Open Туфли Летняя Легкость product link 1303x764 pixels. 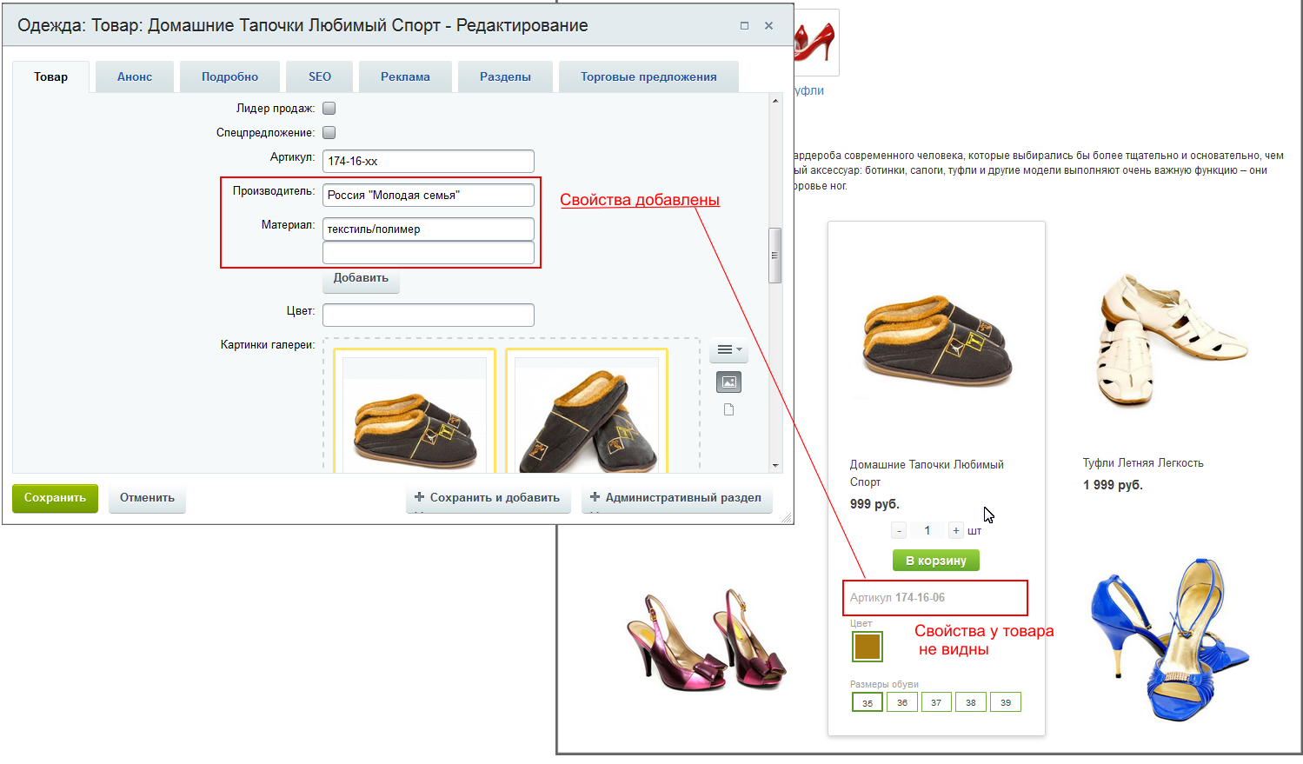1143,463
